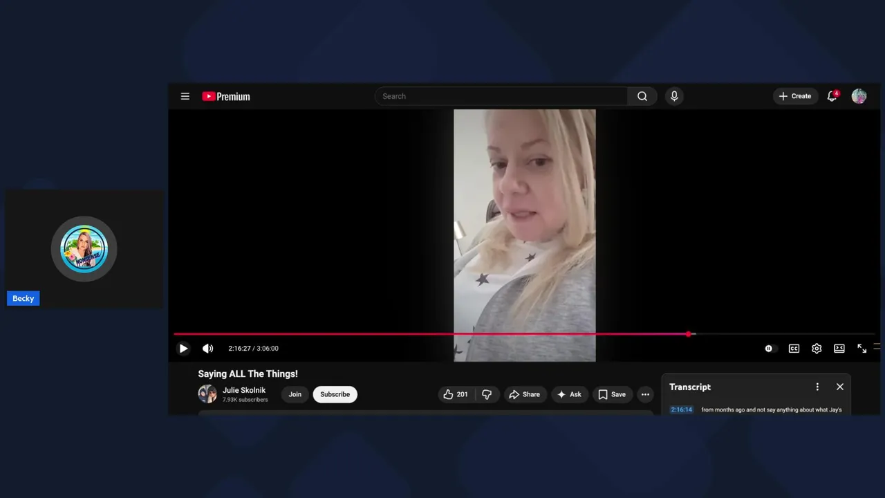Click the red progress bar scrubber
This screenshot has width=885, height=498.
pyautogui.click(x=689, y=334)
